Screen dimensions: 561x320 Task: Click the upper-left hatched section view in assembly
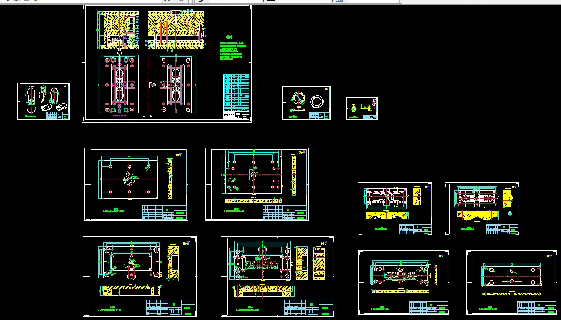118,30
